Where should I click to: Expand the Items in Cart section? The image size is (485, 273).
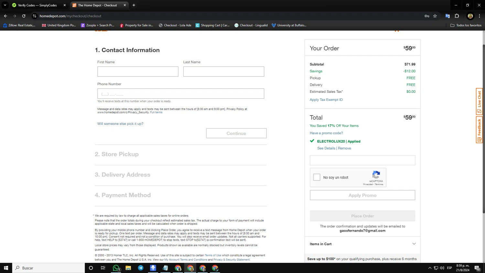tap(362, 244)
